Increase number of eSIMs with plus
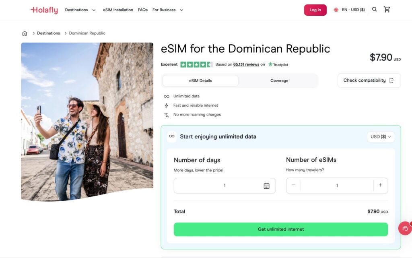This screenshot has height=258, width=412. point(380,186)
